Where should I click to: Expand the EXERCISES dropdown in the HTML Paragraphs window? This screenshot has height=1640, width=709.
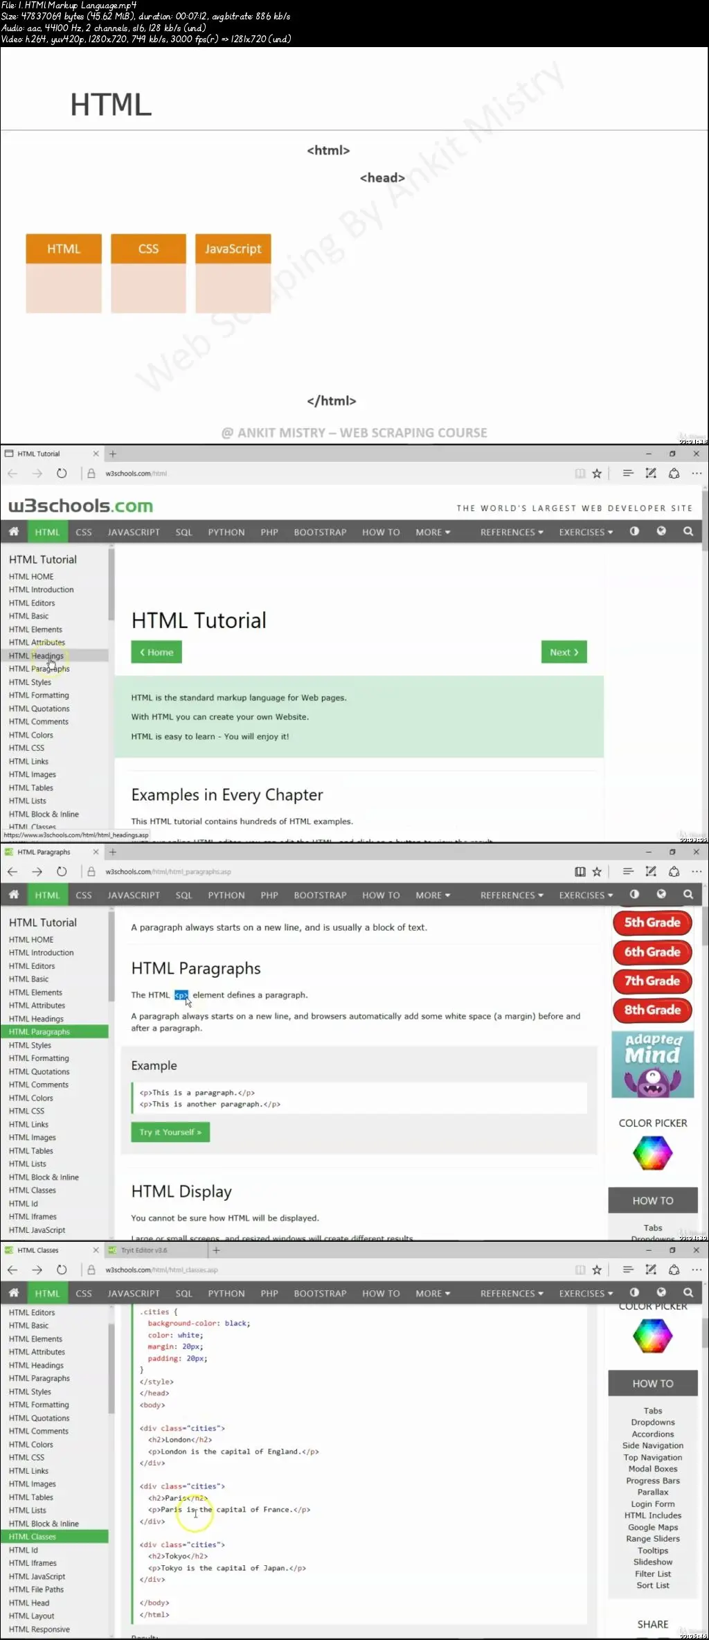(x=586, y=895)
